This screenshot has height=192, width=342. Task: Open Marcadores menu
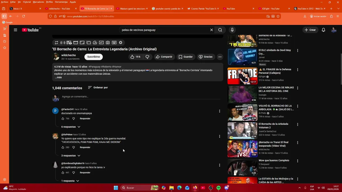tap(38, 2)
